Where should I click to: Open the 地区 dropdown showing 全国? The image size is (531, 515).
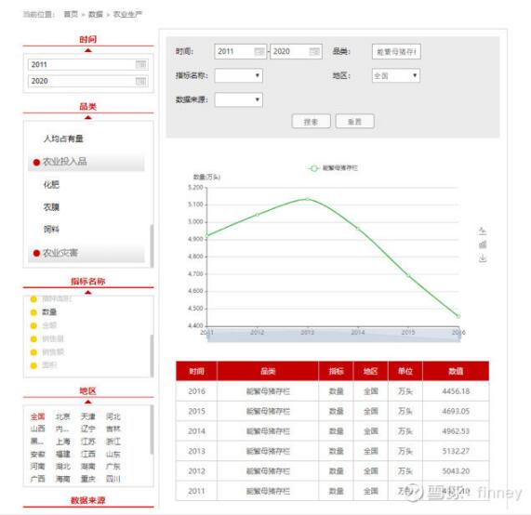[395, 75]
